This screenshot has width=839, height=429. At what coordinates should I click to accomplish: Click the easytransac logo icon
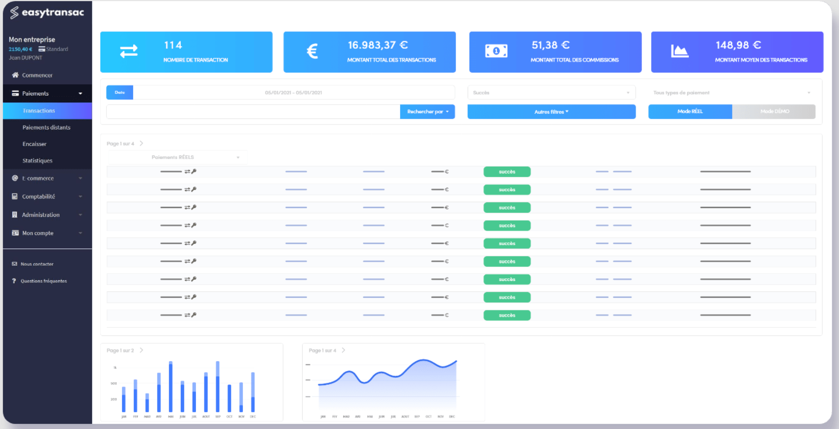14,12
